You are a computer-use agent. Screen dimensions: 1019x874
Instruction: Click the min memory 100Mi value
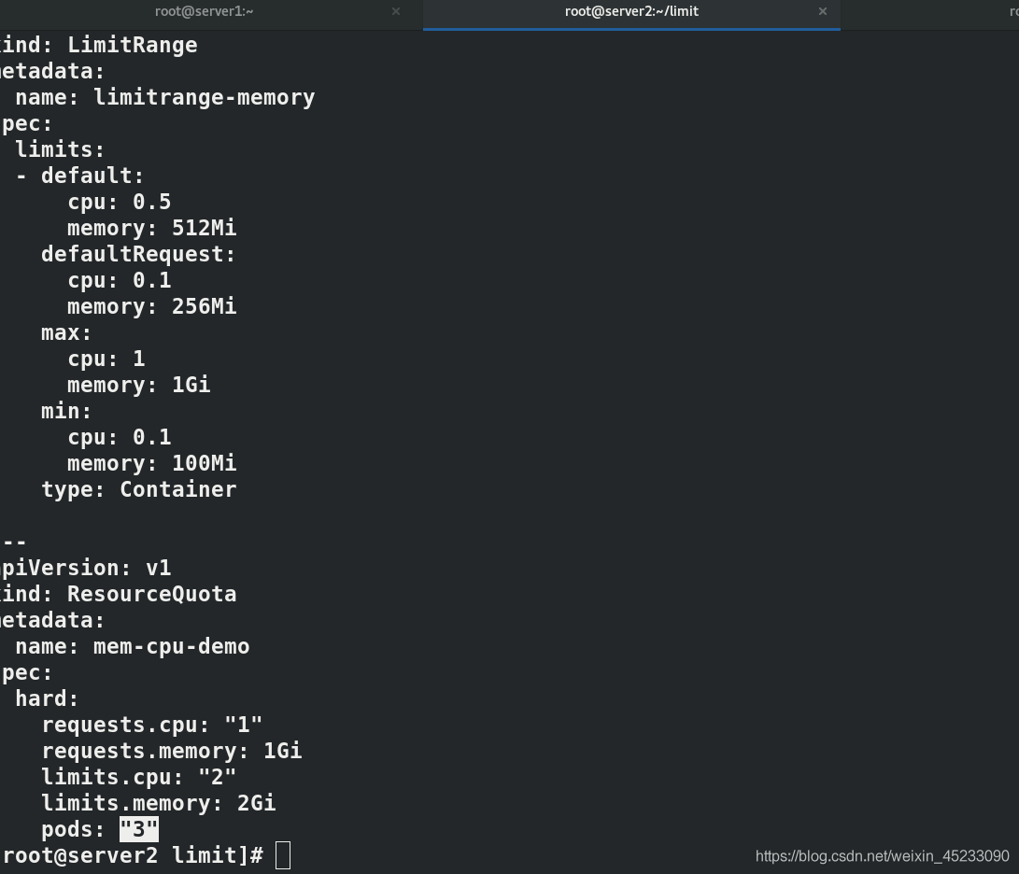click(x=204, y=463)
